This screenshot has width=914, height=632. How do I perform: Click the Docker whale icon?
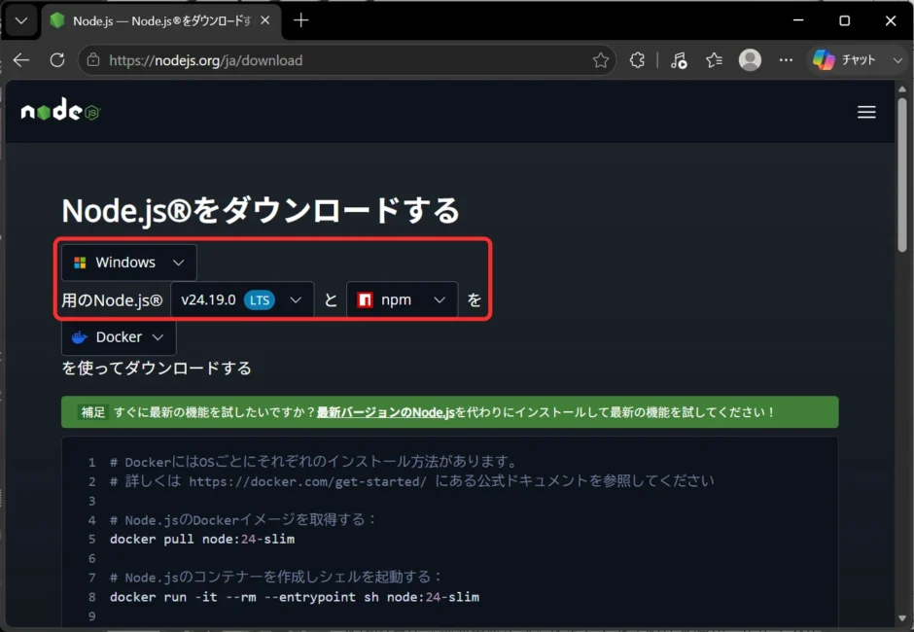point(80,337)
